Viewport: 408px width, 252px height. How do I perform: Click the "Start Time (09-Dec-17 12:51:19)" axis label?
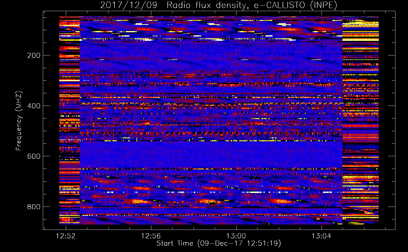[x=219, y=243]
